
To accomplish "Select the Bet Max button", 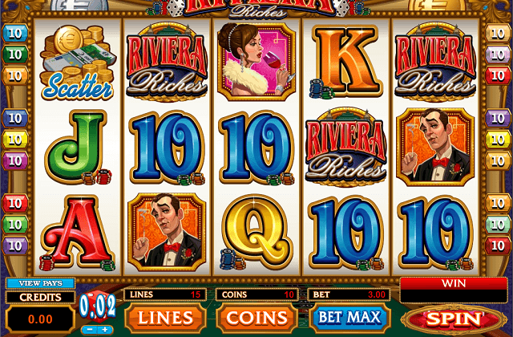I will click(x=349, y=318).
